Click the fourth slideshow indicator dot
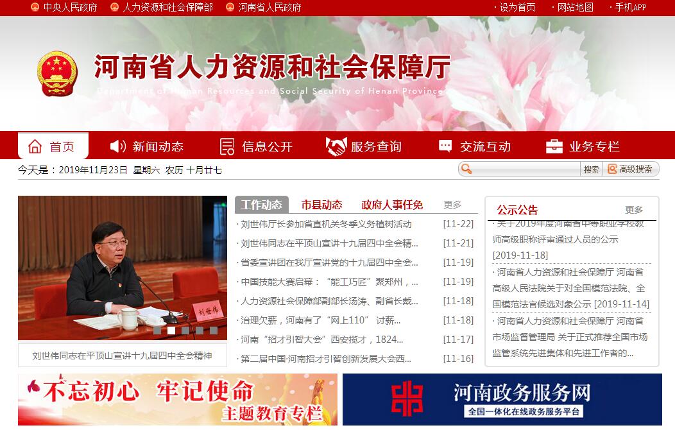 (200, 331)
